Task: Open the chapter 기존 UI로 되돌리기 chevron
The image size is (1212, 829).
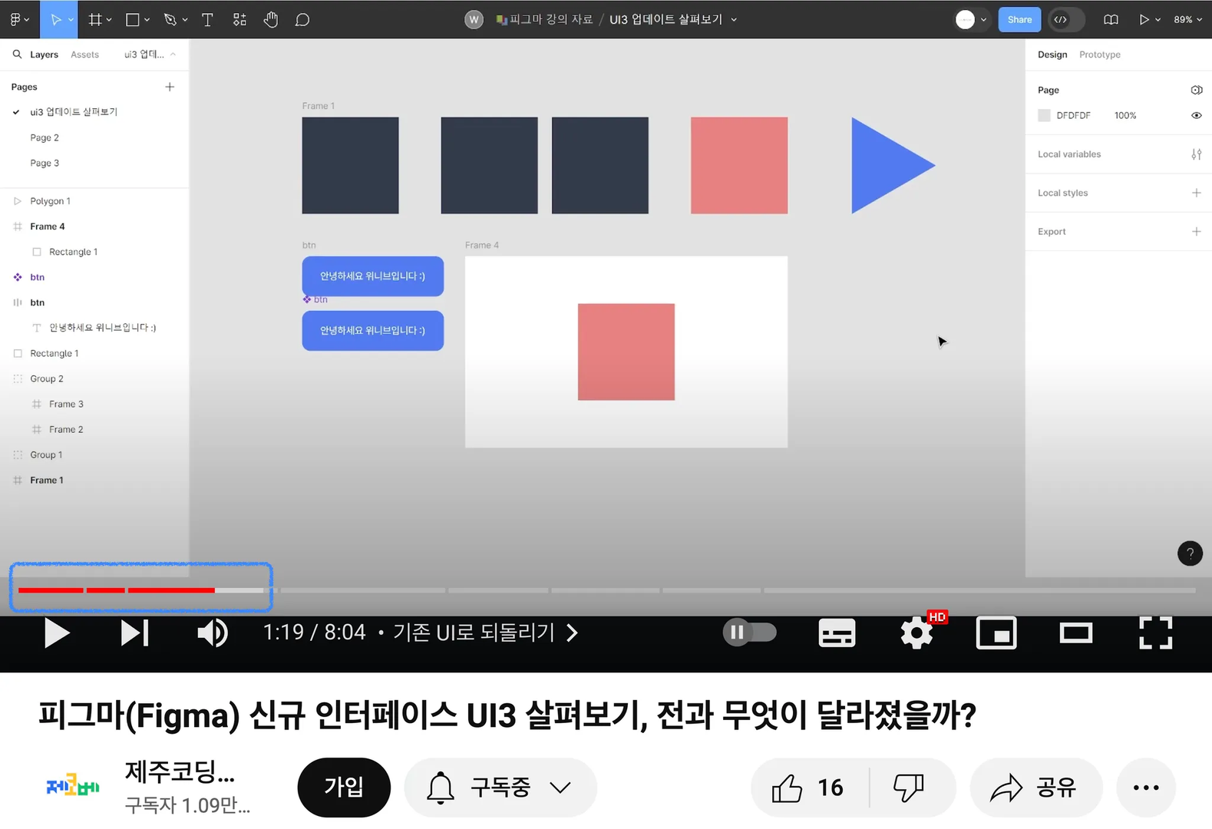Action: pyautogui.click(x=572, y=632)
